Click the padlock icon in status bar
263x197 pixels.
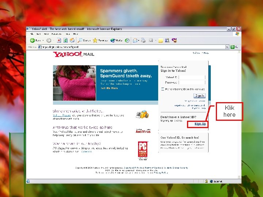tap(206, 181)
